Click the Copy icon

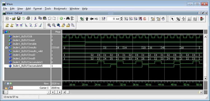coord(40,19)
